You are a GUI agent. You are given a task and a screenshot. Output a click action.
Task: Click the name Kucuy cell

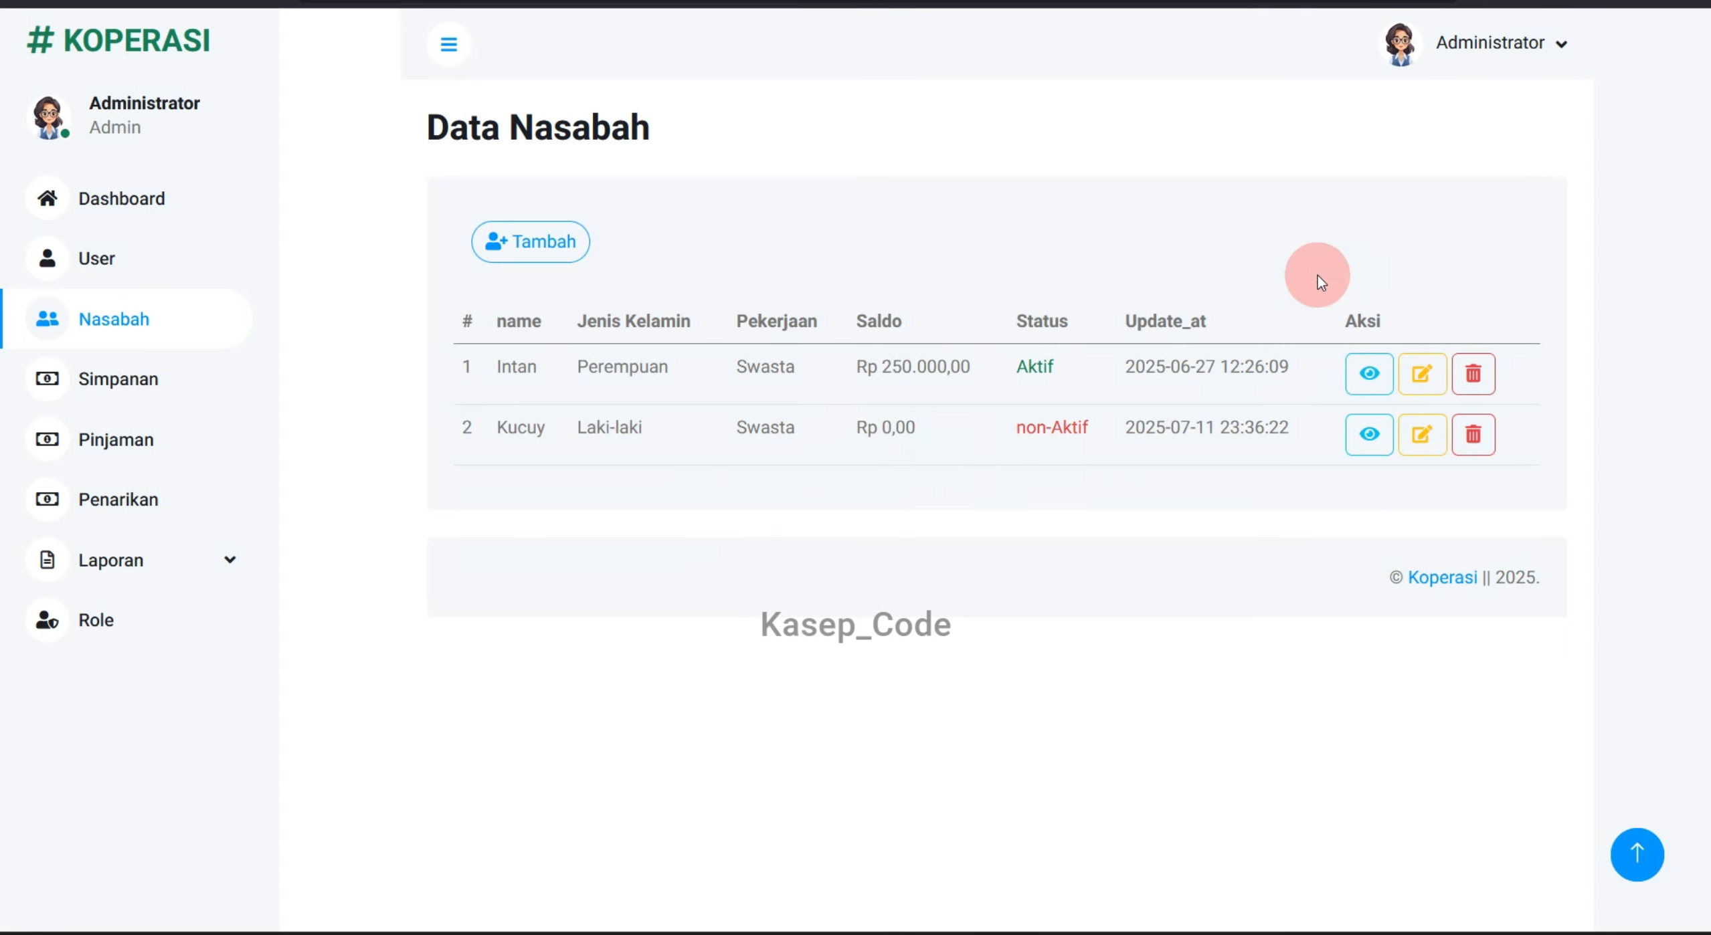tap(521, 428)
